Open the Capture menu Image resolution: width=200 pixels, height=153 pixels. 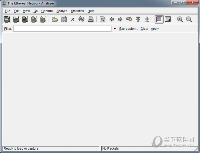click(47, 11)
